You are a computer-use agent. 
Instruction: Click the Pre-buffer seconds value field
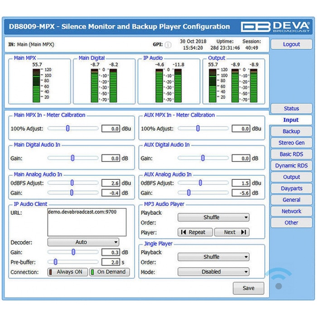pos(110,262)
